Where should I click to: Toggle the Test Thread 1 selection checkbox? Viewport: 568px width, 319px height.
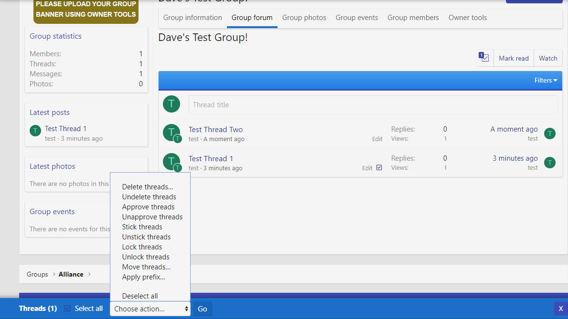pos(379,167)
